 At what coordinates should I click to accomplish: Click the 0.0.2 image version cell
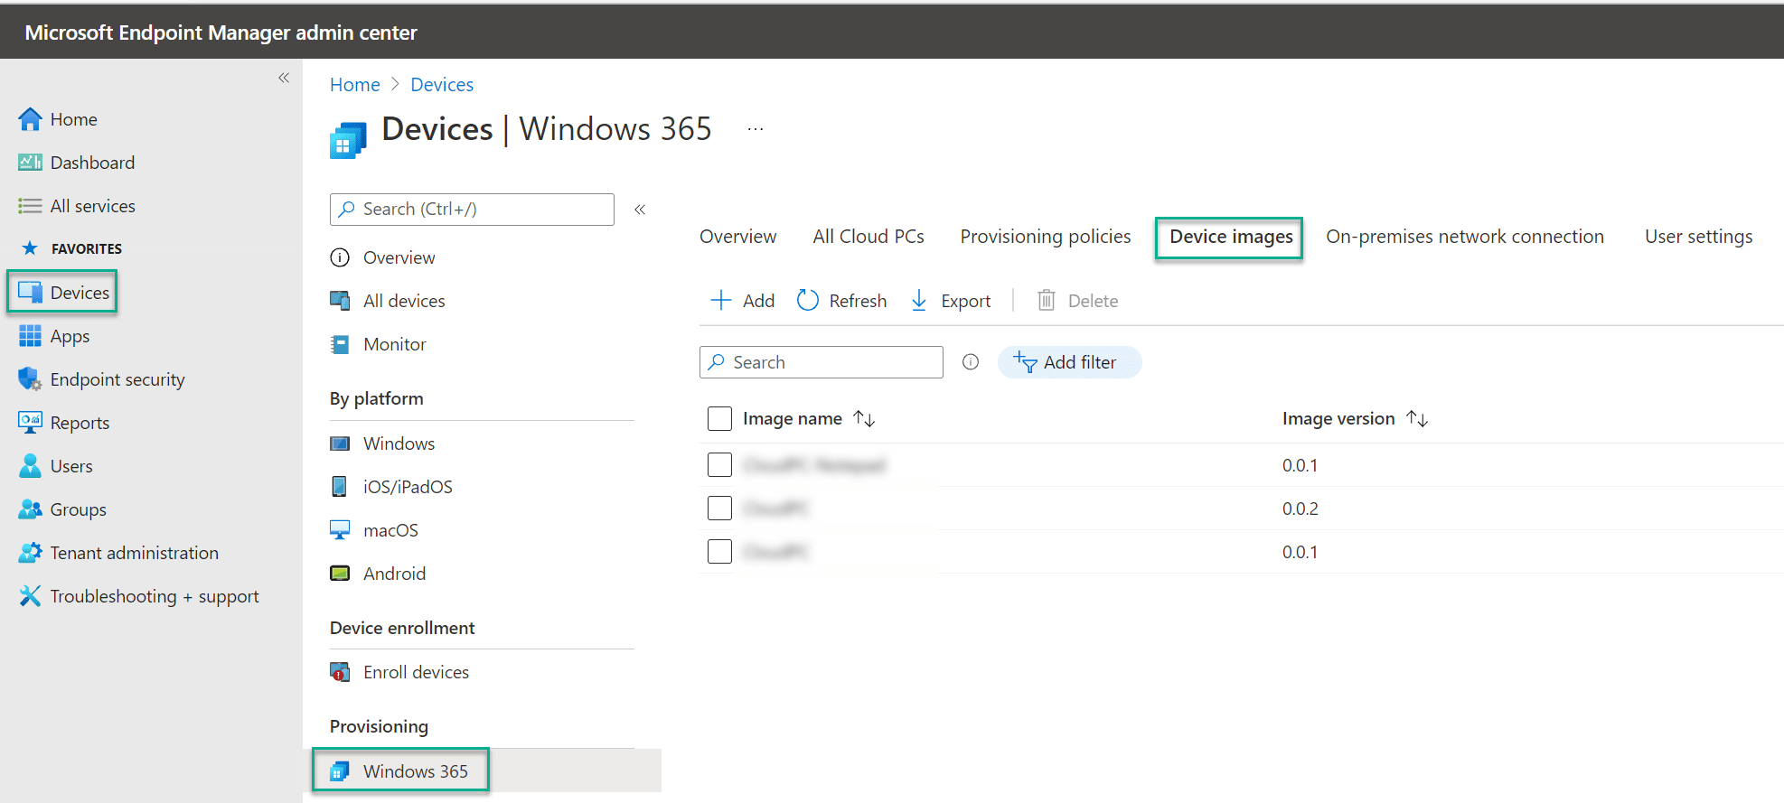1300,509
